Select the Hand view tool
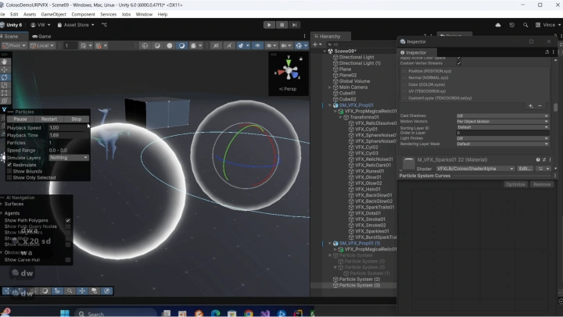Image resolution: width=563 pixels, height=317 pixels. coord(5,62)
